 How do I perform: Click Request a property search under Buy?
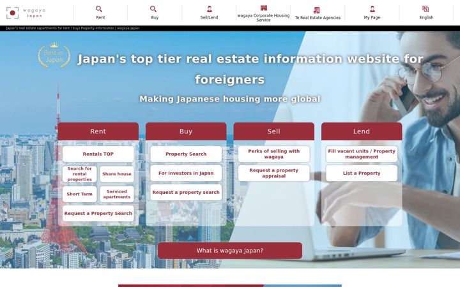pos(186,193)
